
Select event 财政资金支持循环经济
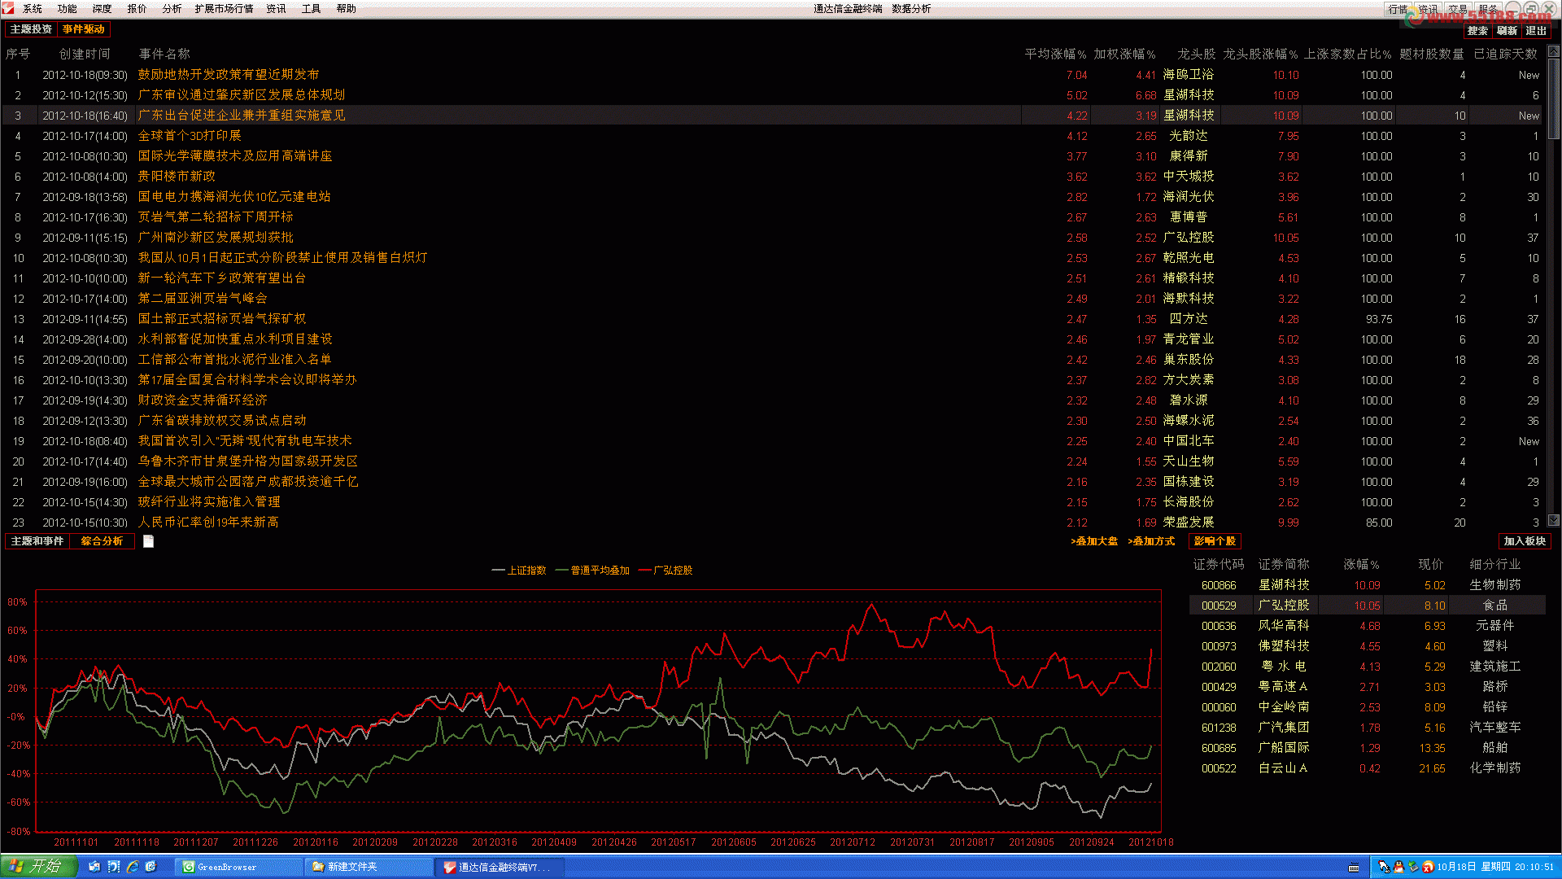point(203,400)
